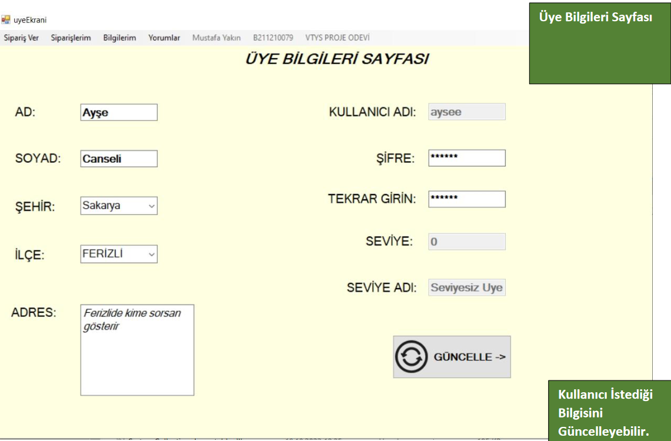Image resolution: width=671 pixels, height=441 pixels.
Task: Focus the TEKRAR GİRİN password field
Action: tap(466, 199)
